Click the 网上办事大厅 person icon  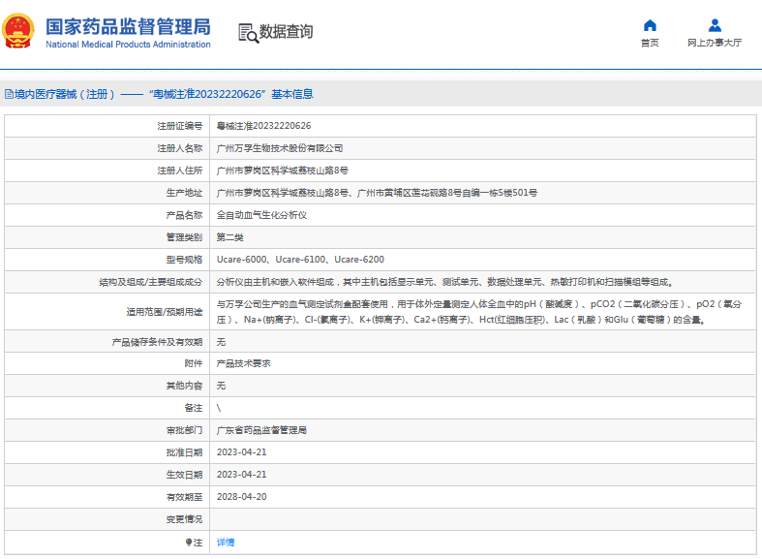pos(715,25)
